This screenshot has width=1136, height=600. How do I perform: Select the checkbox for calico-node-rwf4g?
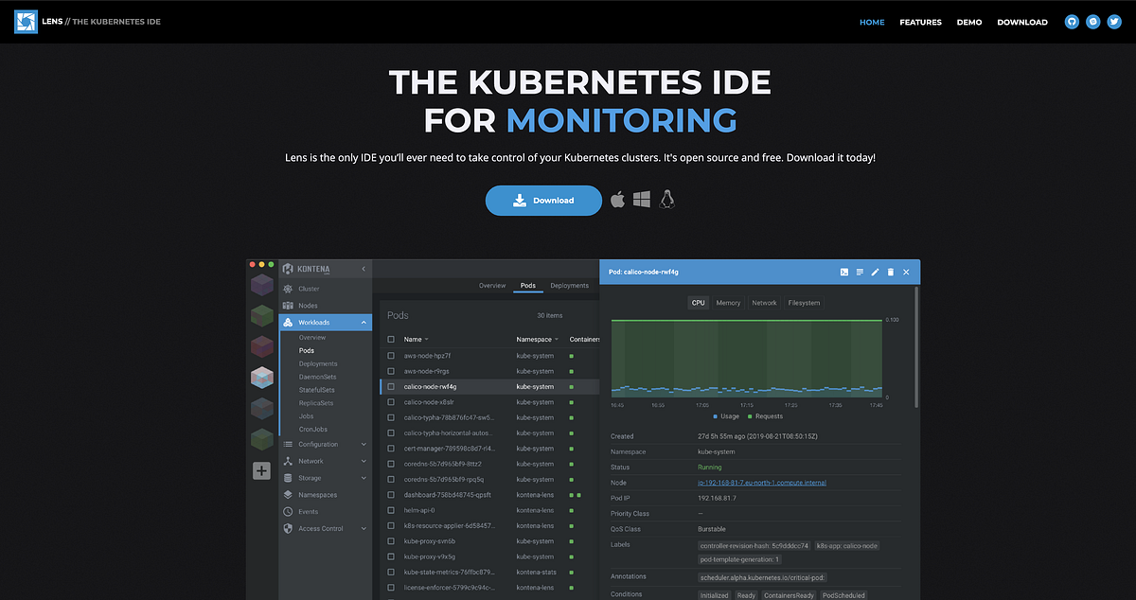click(391, 386)
